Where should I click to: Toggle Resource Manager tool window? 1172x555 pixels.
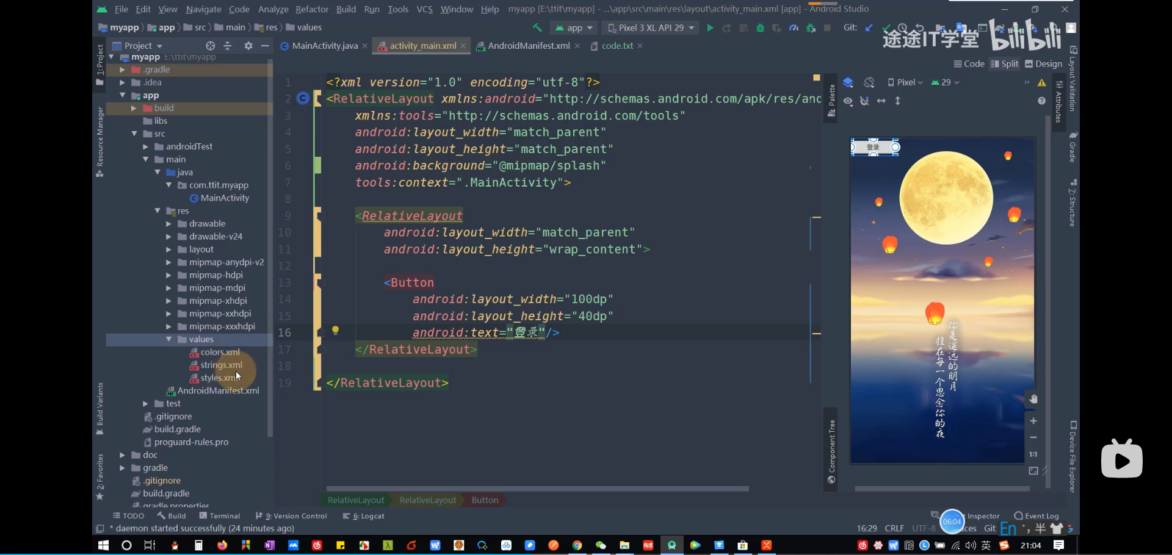pyautogui.click(x=100, y=141)
